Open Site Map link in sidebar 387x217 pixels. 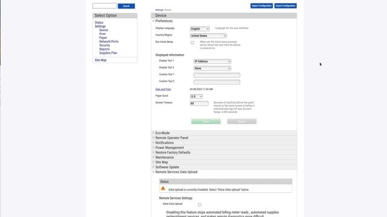tap(100, 60)
